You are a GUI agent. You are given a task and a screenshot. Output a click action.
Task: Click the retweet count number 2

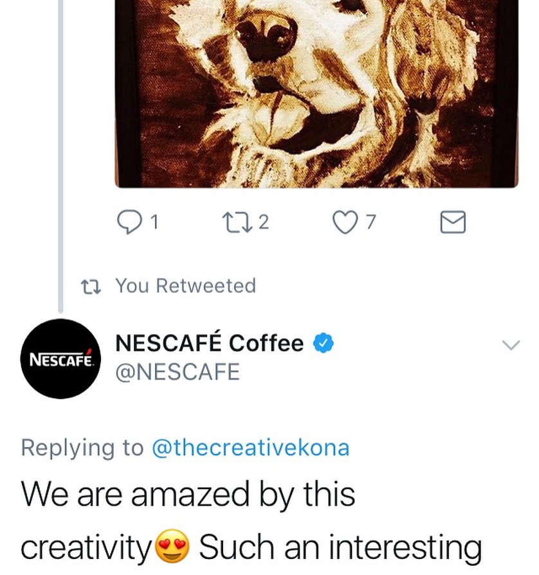264,222
